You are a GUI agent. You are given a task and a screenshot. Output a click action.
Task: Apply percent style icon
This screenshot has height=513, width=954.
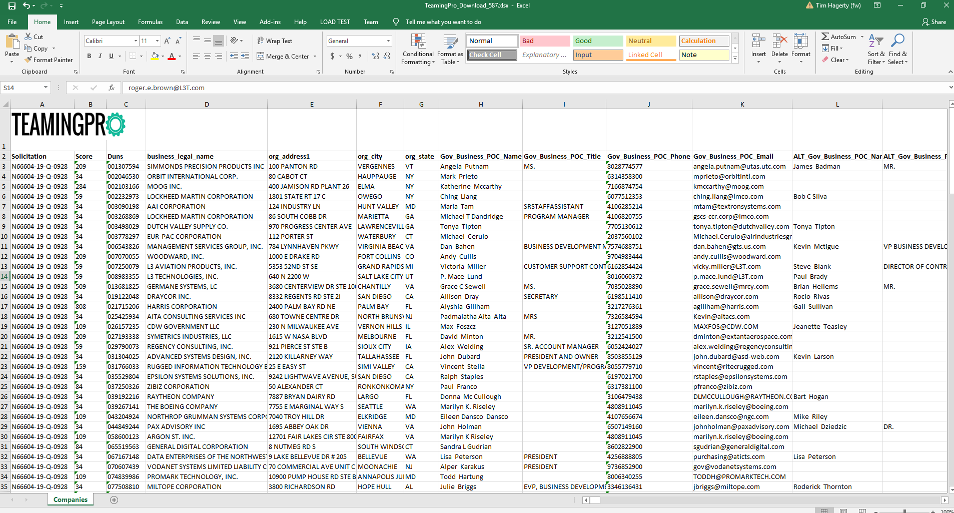pos(350,56)
